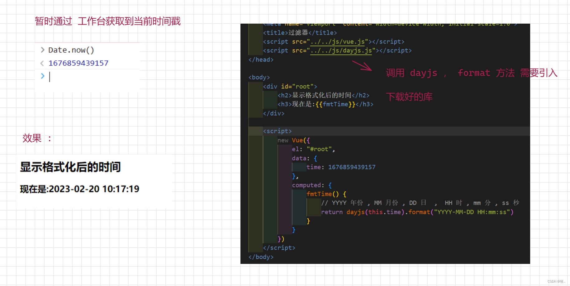Click the 'computed: {' code line

coord(312,185)
